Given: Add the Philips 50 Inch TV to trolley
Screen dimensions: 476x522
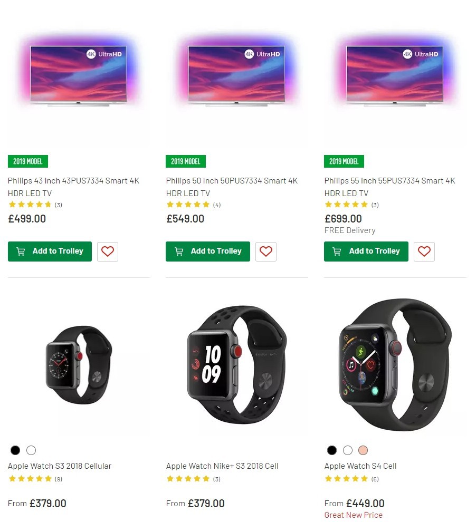Looking at the screenshot, I should tap(207, 252).
